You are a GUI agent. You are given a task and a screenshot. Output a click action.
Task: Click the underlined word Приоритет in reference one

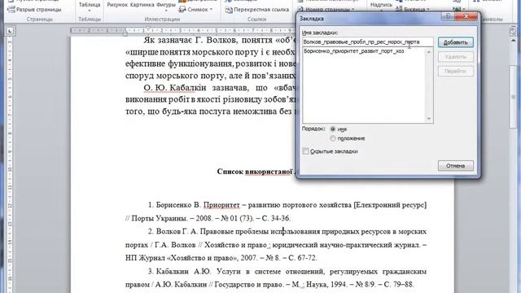click(x=221, y=205)
